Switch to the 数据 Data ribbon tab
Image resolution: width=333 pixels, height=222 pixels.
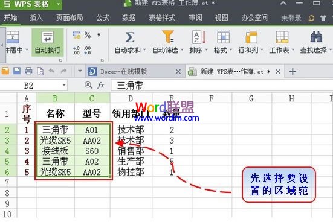coord(129,18)
